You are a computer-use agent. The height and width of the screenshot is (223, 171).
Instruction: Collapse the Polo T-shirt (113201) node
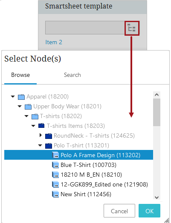coord(40,145)
